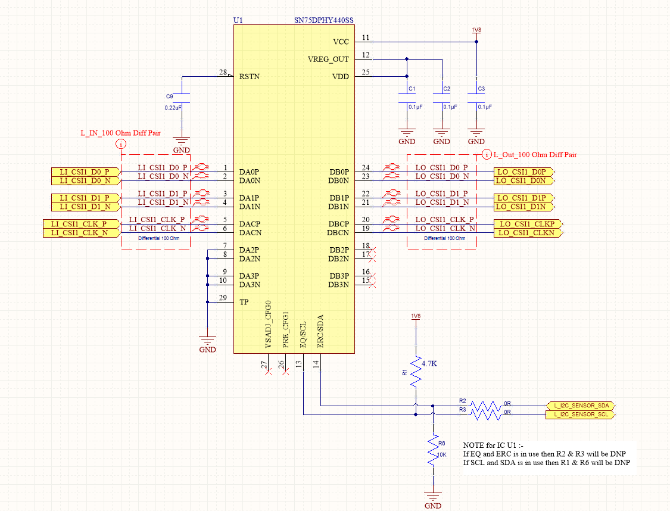Image resolution: width=670 pixels, height=511 pixels.
Task: Click the VDD pin label
Action: point(341,76)
